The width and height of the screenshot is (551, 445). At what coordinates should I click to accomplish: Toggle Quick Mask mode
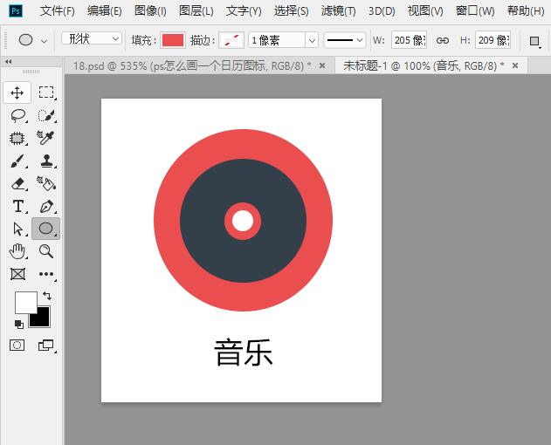tap(17, 346)
